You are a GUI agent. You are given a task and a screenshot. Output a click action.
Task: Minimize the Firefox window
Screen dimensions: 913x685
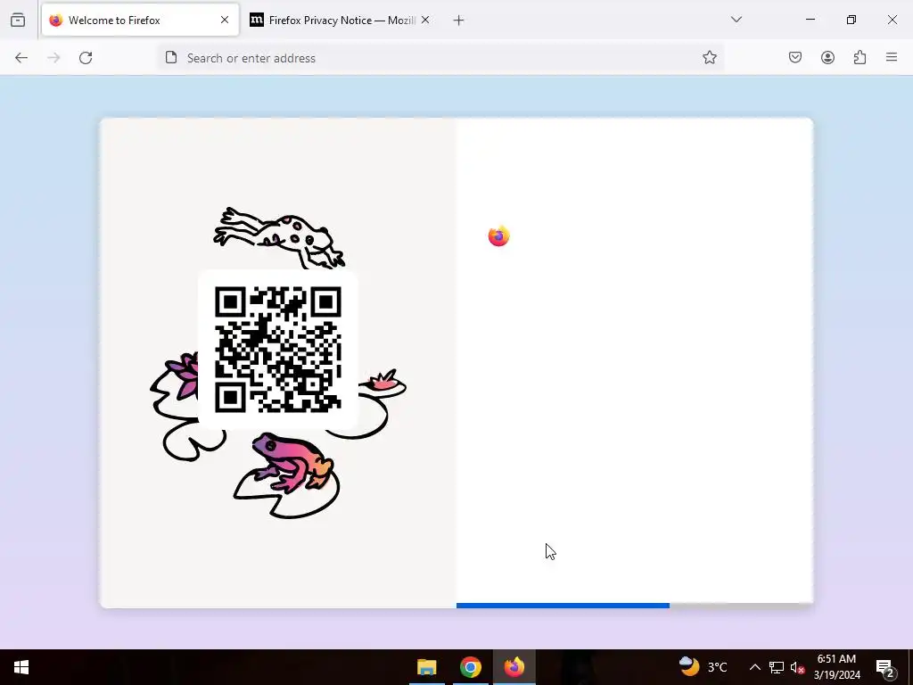tap(810, 20)
